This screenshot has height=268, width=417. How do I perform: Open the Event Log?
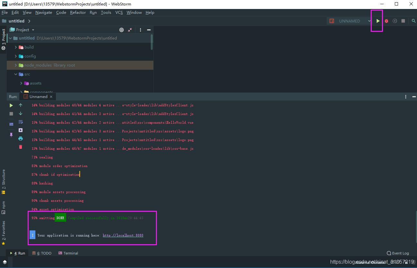398,253
